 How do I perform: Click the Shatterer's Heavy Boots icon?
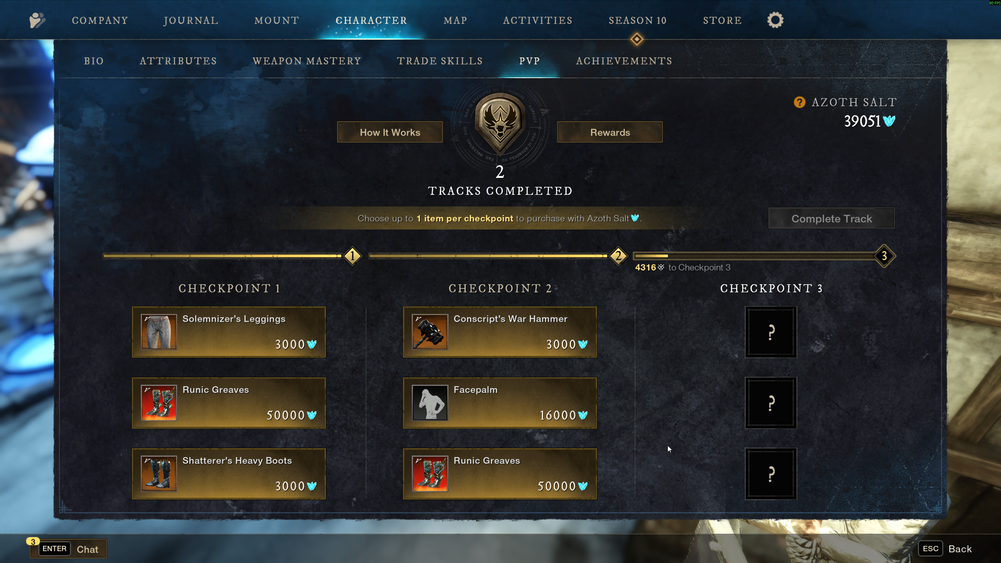(x=159, y=473)
